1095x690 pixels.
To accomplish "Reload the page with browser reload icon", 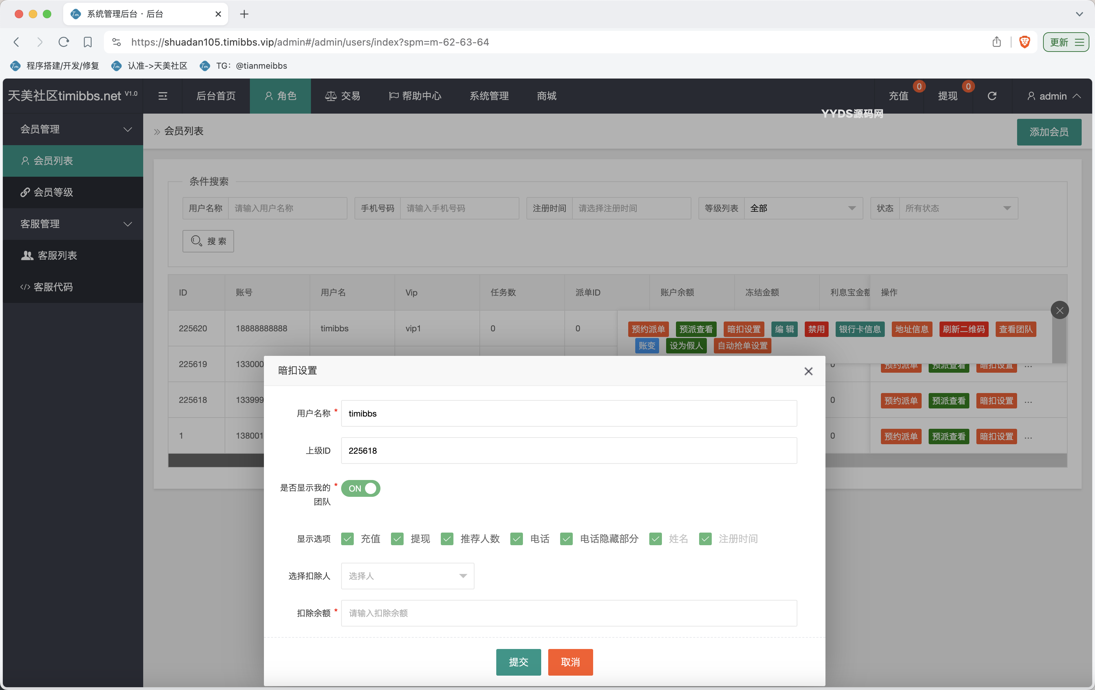I will 64,42.
